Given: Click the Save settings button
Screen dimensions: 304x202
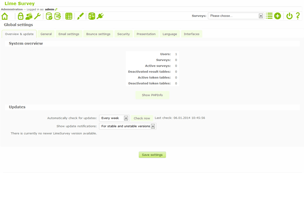Looking at the screenshot, I should pyautogui.click(x=152, y=155).
